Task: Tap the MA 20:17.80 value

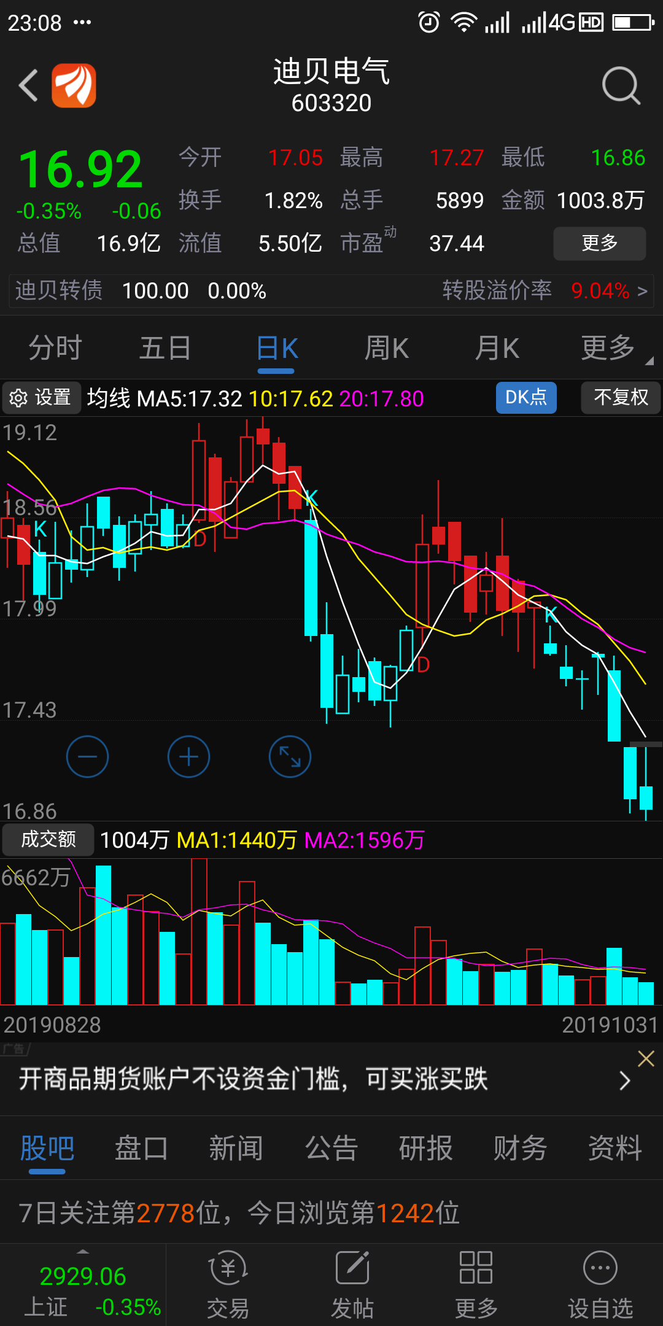Action: click(381, 398)
